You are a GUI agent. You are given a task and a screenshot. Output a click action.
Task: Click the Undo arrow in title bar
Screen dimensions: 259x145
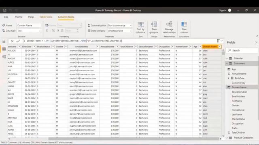tap(11, 10)
